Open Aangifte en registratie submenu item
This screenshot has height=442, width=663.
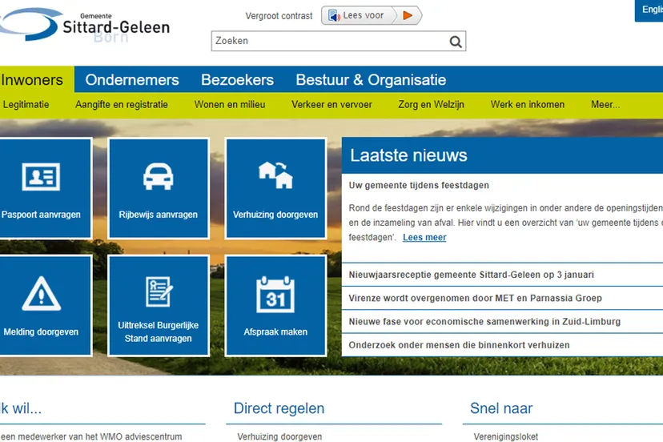coord(122,104)
